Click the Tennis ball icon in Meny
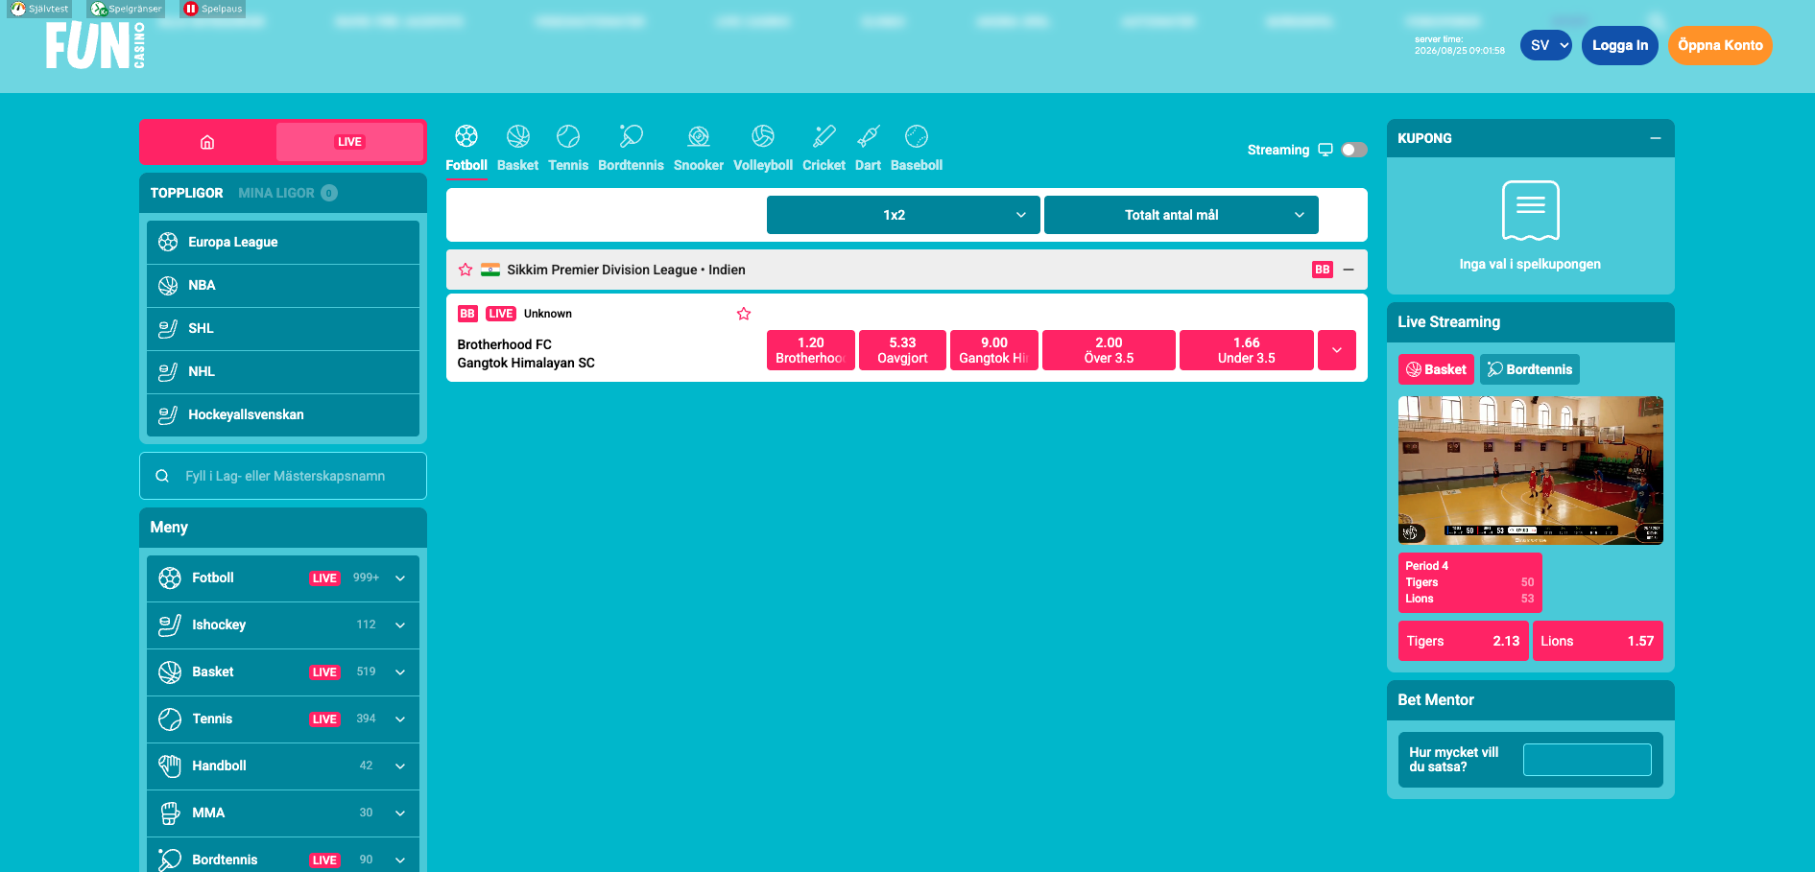This screenshot has height=872, width=1815. pyautogui.click(x=170, y=719)
